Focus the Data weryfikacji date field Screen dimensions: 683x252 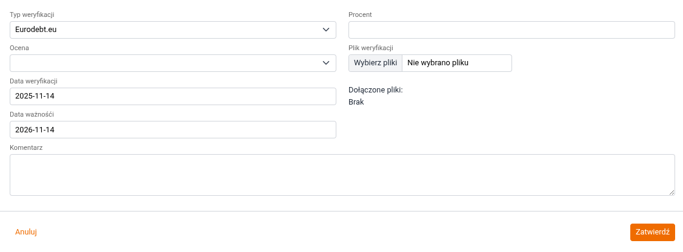point(173,97)
